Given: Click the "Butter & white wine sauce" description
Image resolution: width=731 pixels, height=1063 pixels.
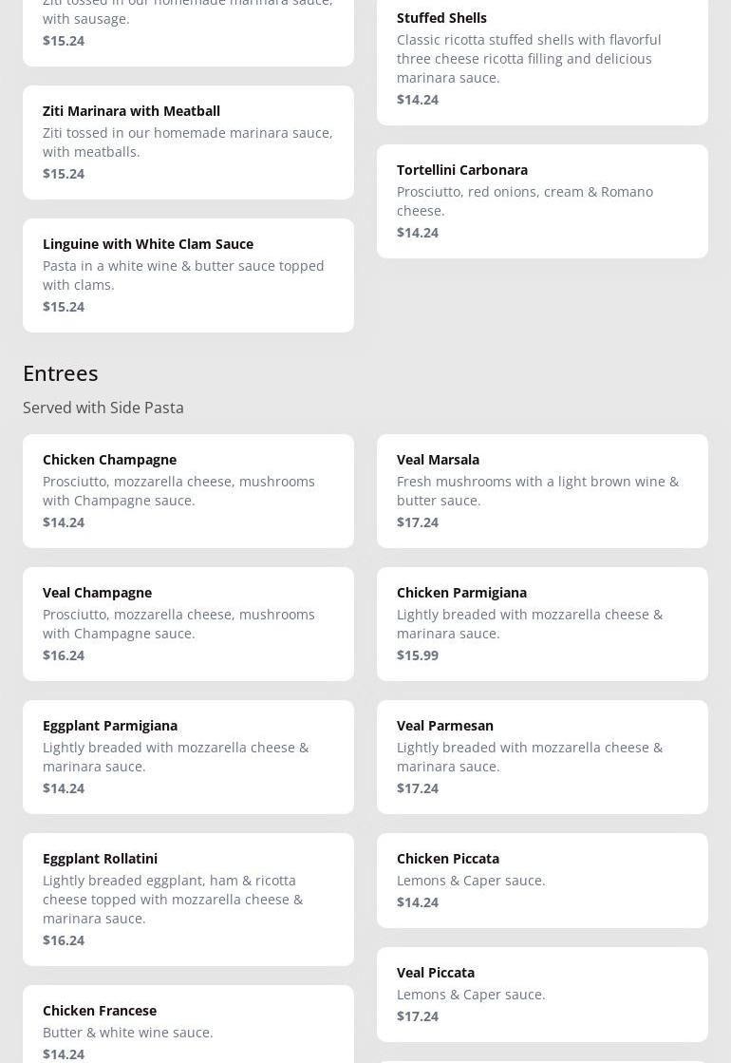Looking at the screenshot, I should (x=128, y=1033).
